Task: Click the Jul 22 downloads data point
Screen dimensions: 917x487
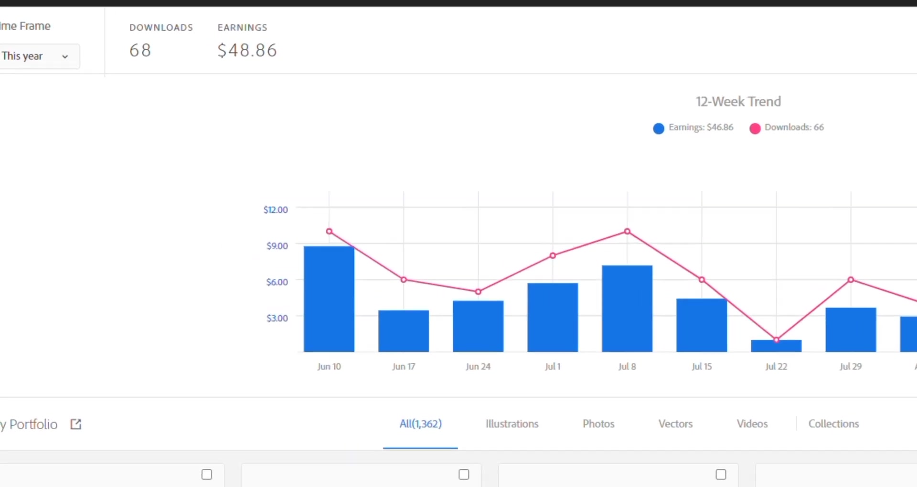Action: [776, 340]
